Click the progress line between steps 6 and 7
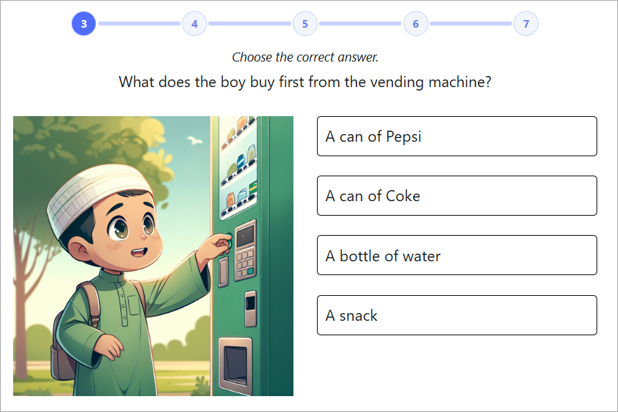 pyautogui.click(x=471, y=24)
